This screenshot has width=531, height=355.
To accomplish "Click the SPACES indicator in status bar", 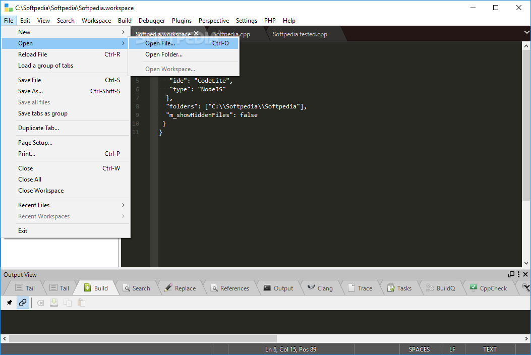I will 419,349.
